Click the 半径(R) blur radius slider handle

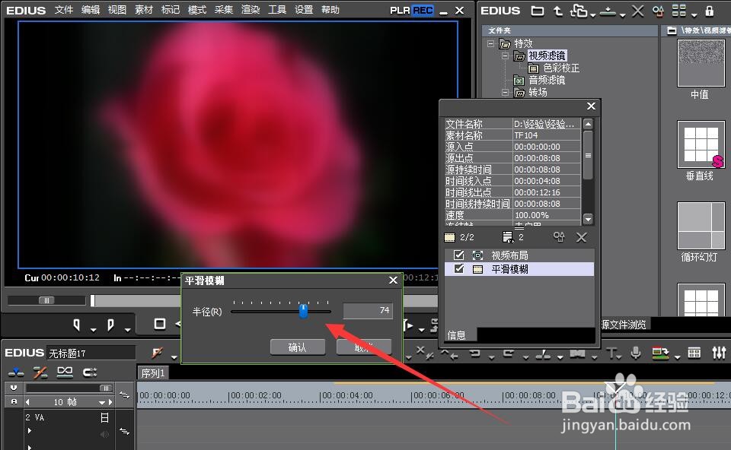(304, 311)
